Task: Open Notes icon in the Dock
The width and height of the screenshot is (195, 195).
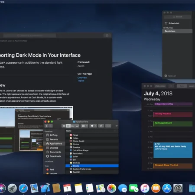Action: tap(78, 188)
